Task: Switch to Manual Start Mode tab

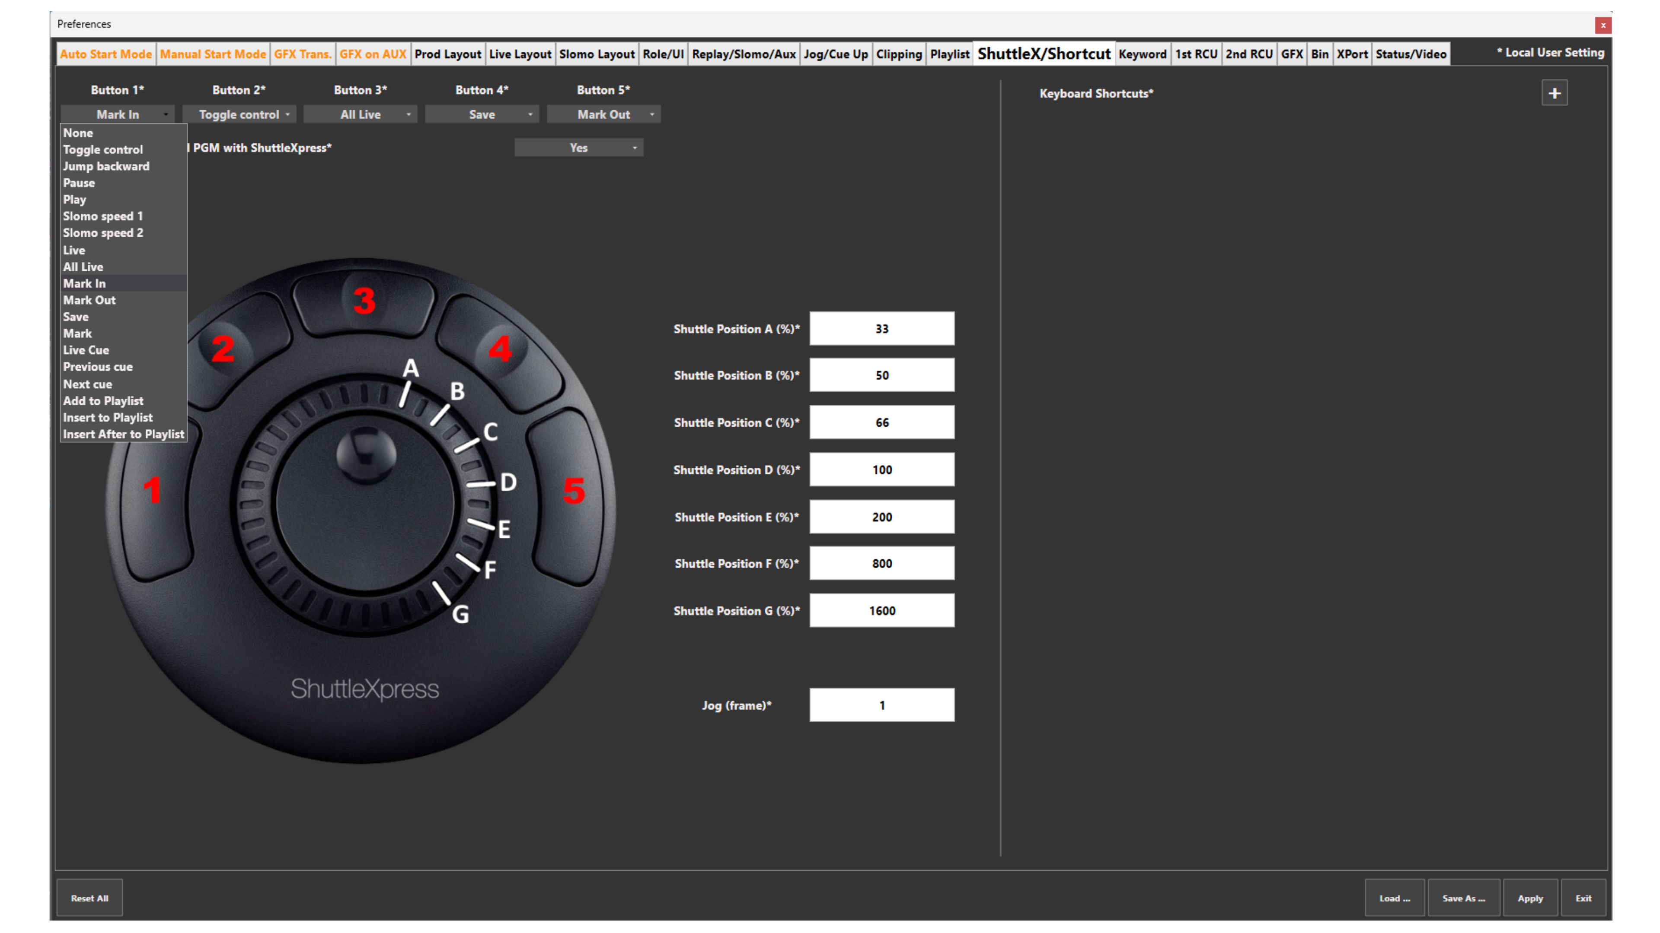Action: coord(213,54)
